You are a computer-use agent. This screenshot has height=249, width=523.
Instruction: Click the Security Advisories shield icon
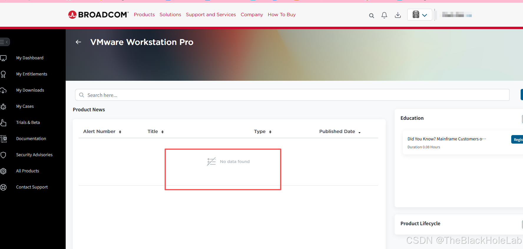pyautogui.click(x=3, y=155)
